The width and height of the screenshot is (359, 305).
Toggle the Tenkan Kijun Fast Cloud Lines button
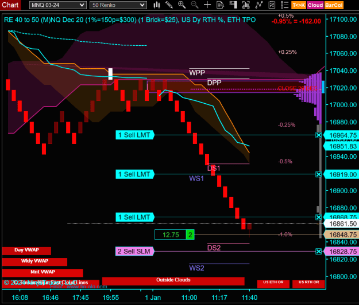(x=51, y=283)
